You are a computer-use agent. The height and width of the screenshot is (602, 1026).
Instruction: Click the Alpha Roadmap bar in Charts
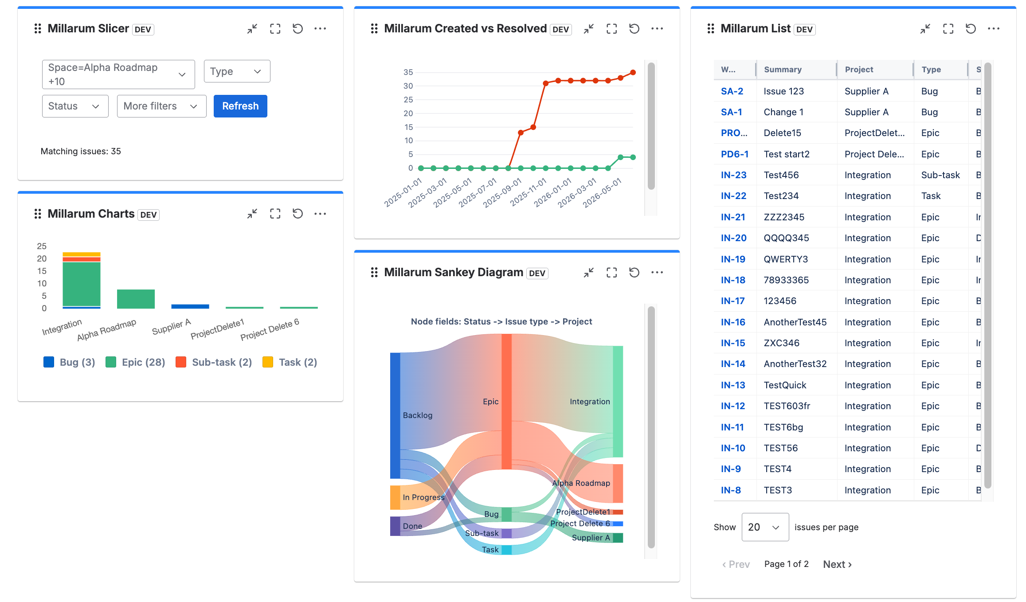point(136,299)
